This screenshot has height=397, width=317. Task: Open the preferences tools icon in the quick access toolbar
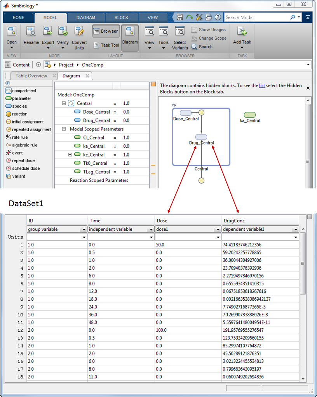click(199, 17)
